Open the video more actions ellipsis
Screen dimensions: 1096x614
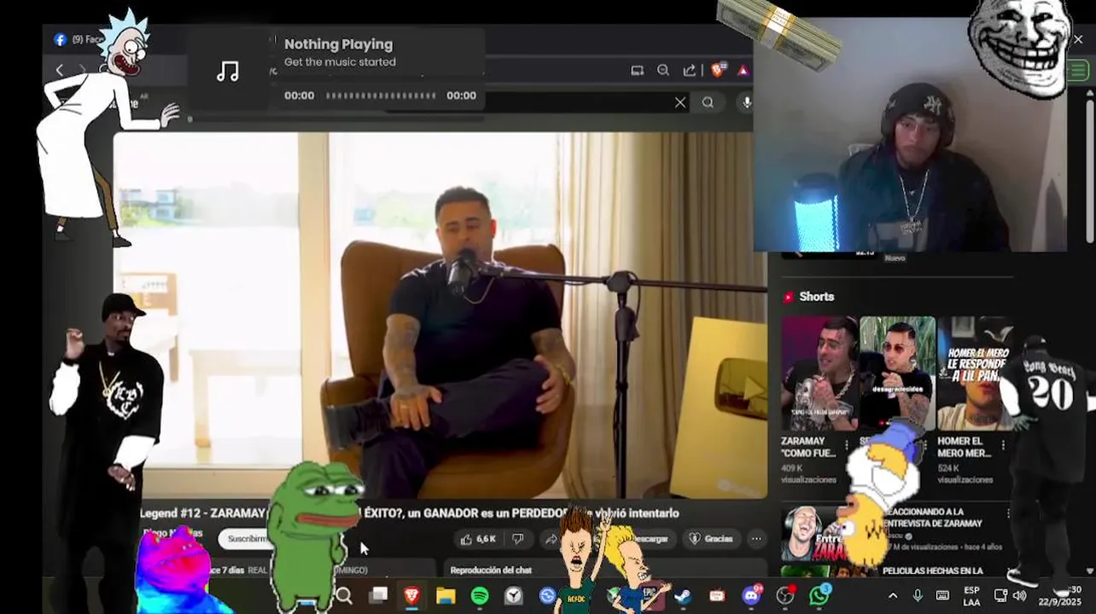point(756,539)
